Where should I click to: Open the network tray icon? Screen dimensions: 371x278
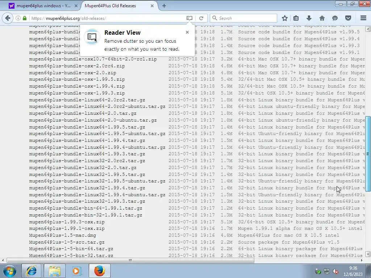click(327, 271)
